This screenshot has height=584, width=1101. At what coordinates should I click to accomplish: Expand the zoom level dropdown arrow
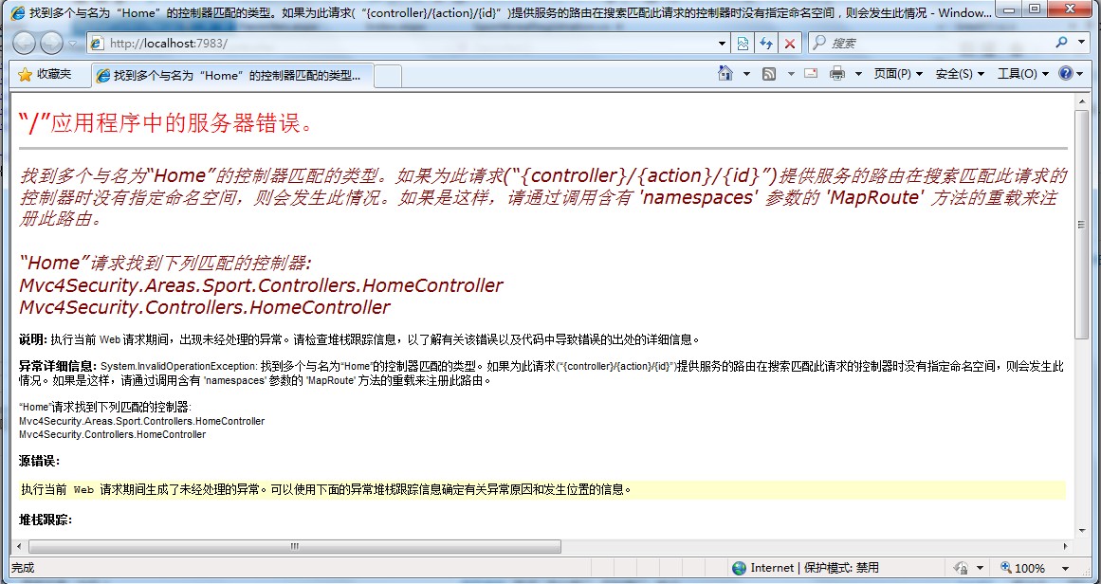[x=1065, y=568]
